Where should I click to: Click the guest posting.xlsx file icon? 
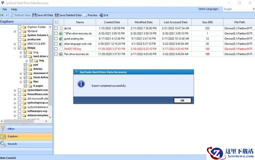pos(61,39)
